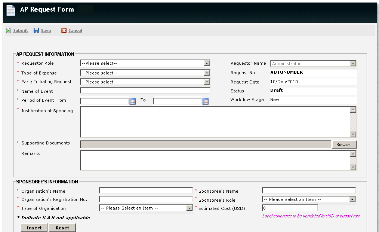This screenshot has height=232, width=379.
Task: Click the Sponsoree's Name field
Action: coord(309,190)
